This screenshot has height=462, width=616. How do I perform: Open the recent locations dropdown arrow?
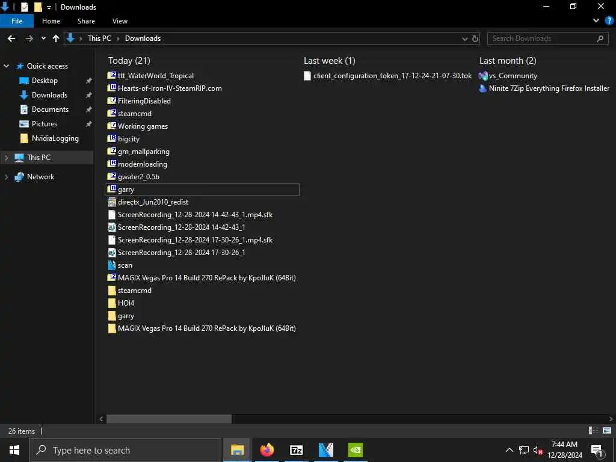[x=43, y=38]
